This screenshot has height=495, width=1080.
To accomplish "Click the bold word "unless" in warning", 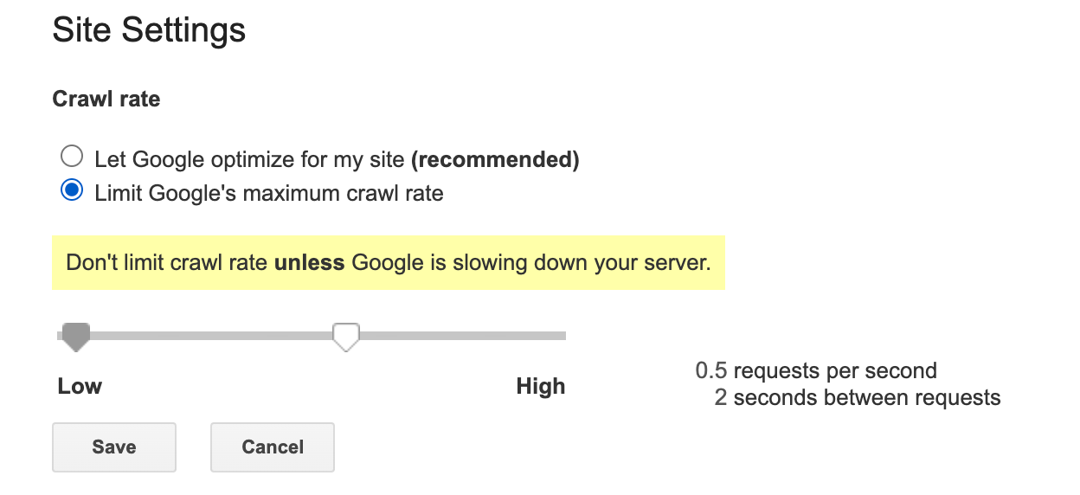I will [310, 262].
